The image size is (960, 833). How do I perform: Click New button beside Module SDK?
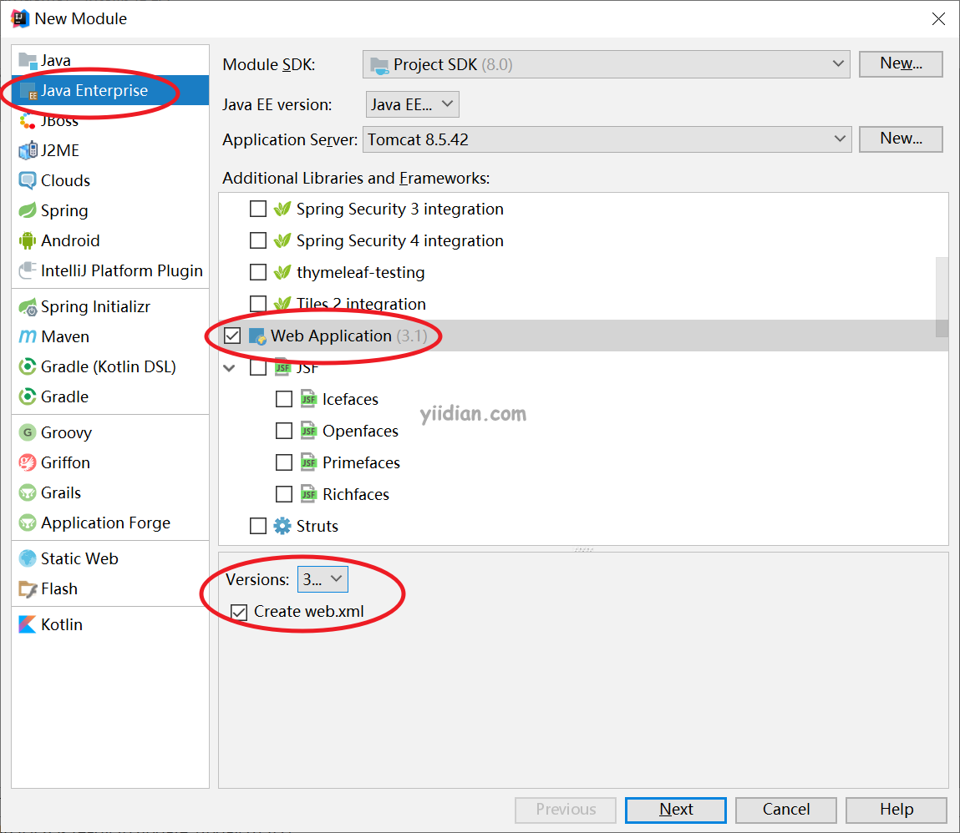(901, 63)
